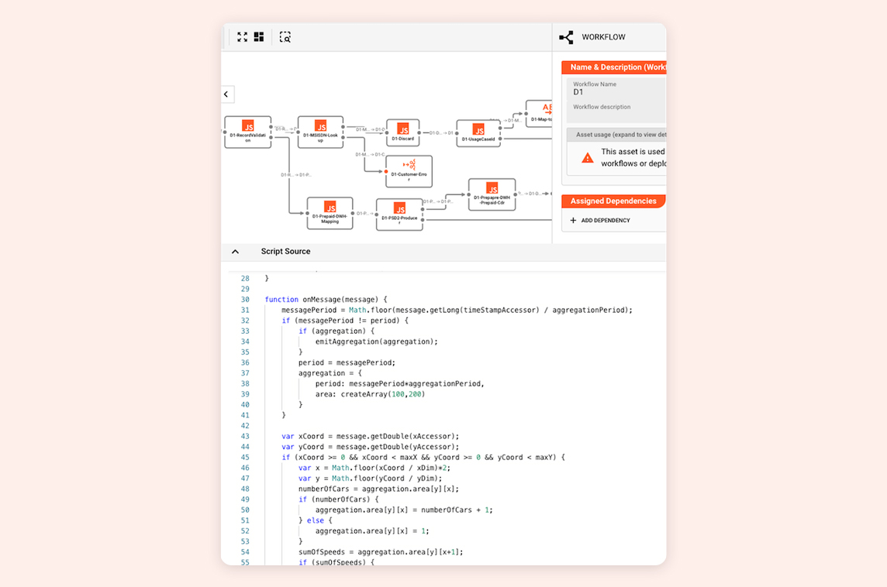Click the workflow share-nodes icon
This screenshot has width=887, height=587.
pyautogui.click(x=566, y=37)
